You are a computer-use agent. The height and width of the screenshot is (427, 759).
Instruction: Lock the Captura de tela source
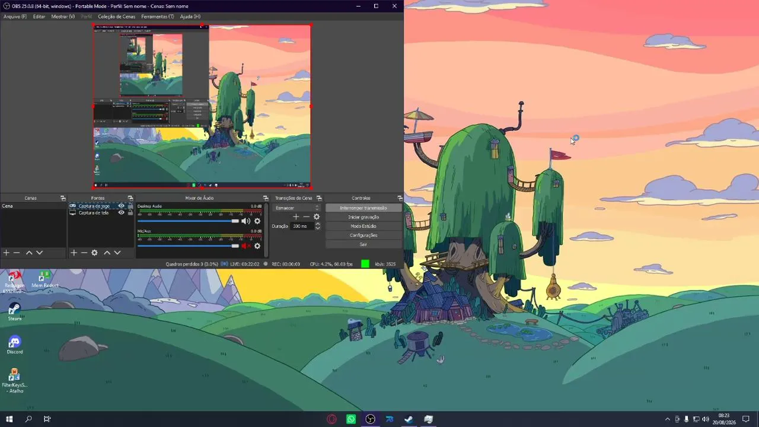tap(130, 212)
